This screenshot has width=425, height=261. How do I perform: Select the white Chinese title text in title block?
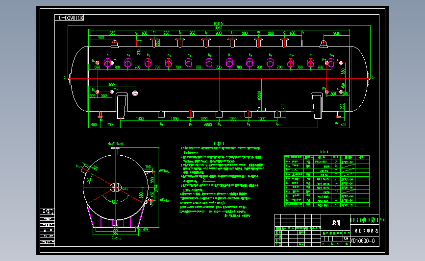coord(336,223)
